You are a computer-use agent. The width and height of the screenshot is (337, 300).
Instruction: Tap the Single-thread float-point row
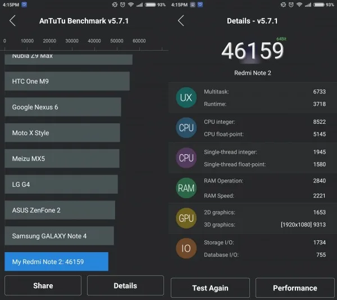point(265,164)
